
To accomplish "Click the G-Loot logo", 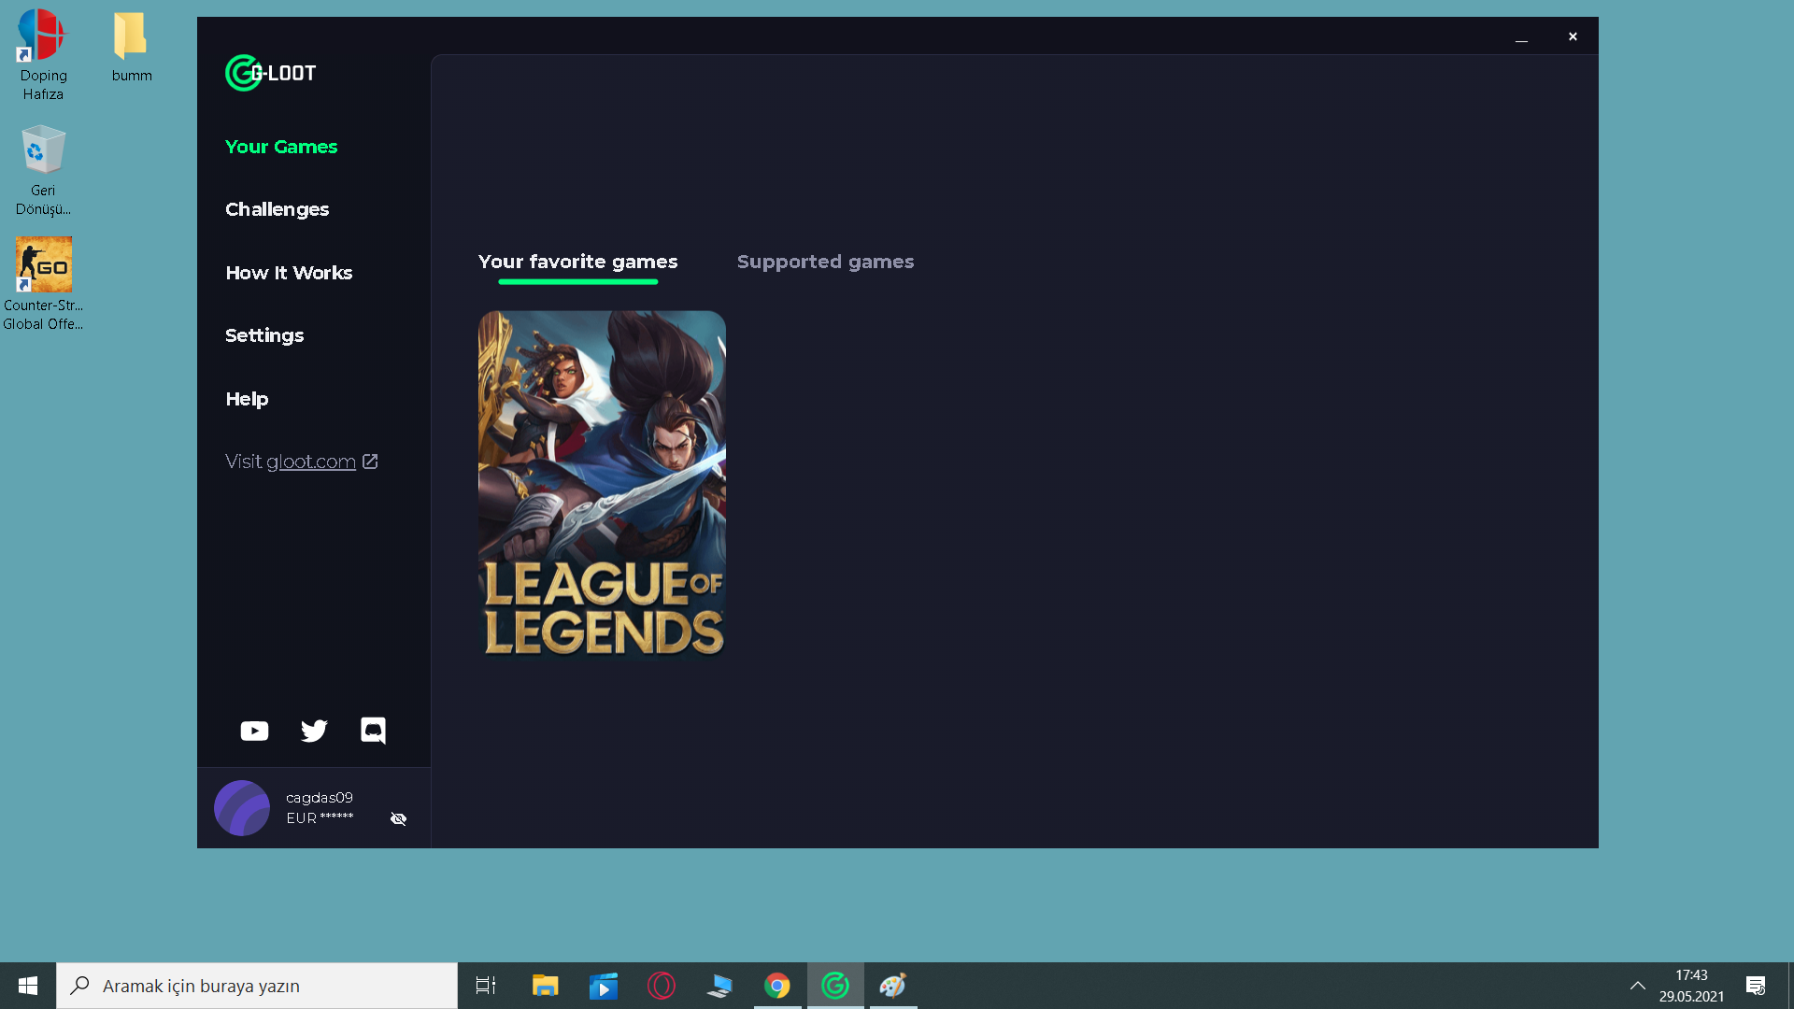I will [x=270, y=73].
